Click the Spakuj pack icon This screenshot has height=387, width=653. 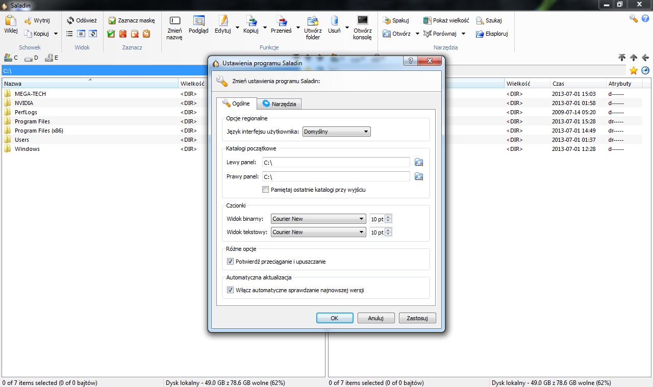(387, 20)
